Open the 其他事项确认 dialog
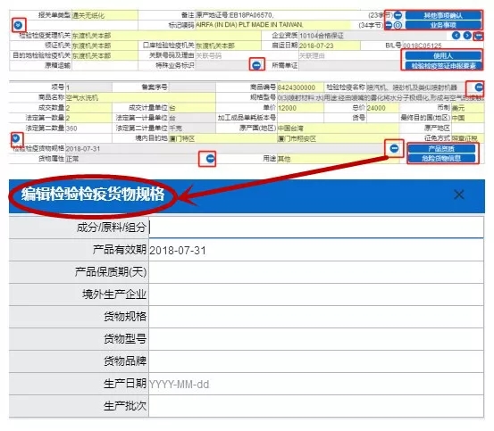Screen dimensions: 494x431 [x=443, y=15]
